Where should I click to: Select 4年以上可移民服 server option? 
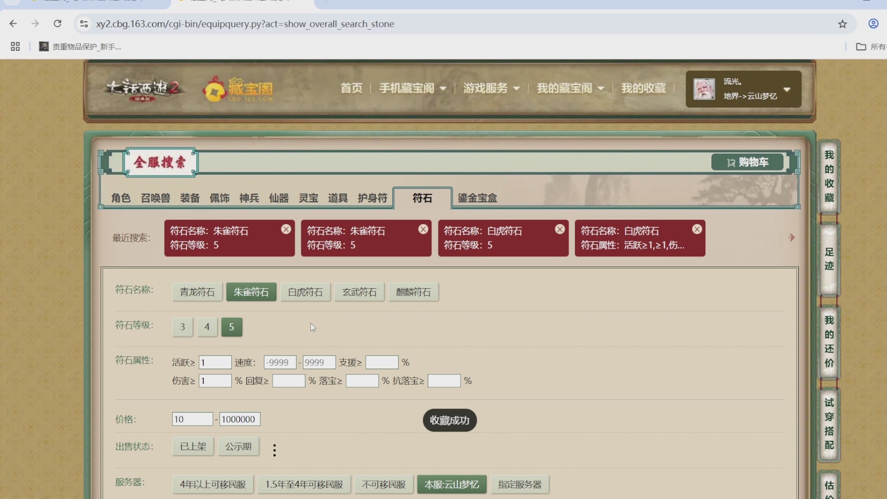tap(213, 485)
